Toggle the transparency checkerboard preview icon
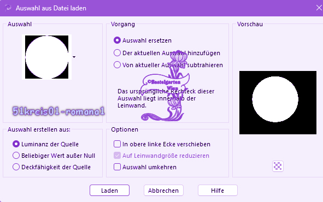Screen dimensions: 323x202 point(278,166)
